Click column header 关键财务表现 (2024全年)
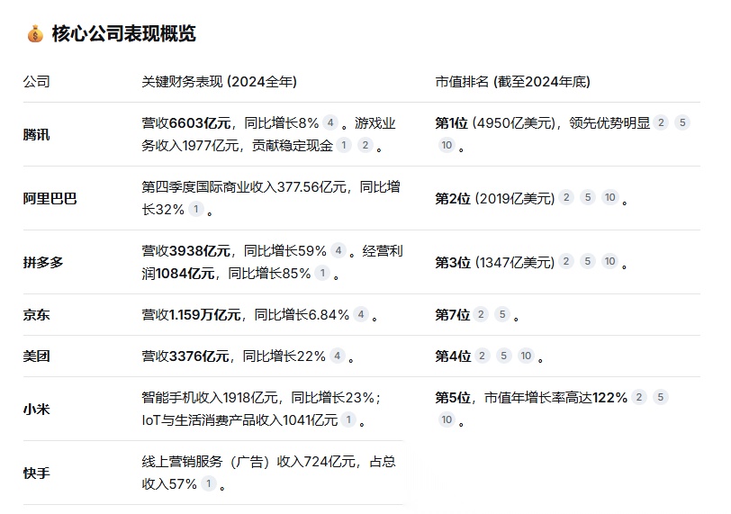The width and height of the screenshot is (731, 514). pyautogui.click(x=219, y=82)
